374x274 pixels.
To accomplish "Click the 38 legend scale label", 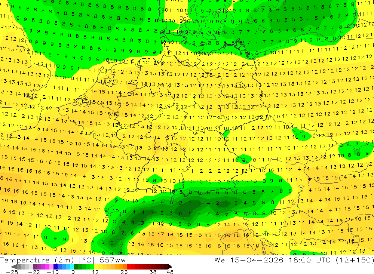I will 153,272.
